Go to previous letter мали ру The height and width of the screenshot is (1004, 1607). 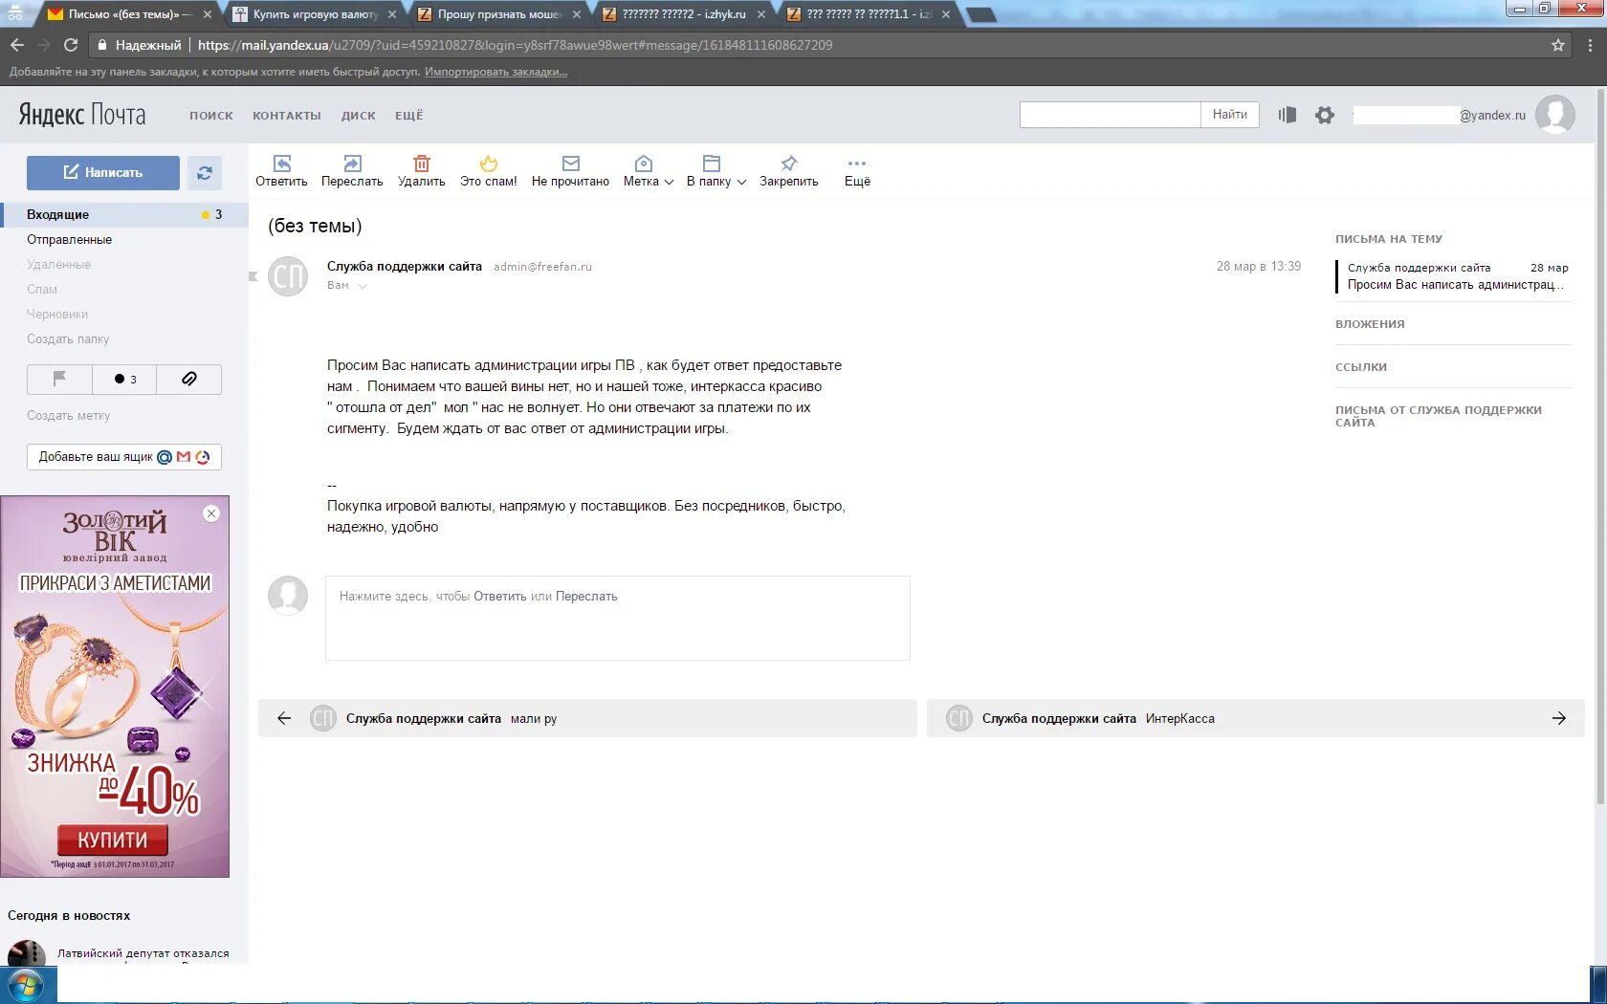coord(587,718)
